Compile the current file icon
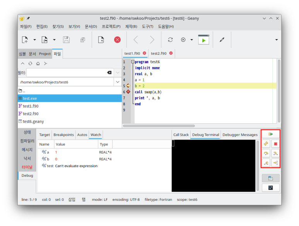The width and height of the screenshot is (299, 226). point(170,40)
